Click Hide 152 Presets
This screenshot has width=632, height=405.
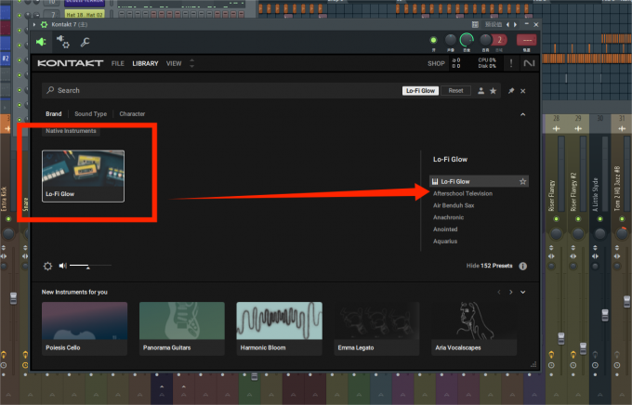tap(489, 266)
